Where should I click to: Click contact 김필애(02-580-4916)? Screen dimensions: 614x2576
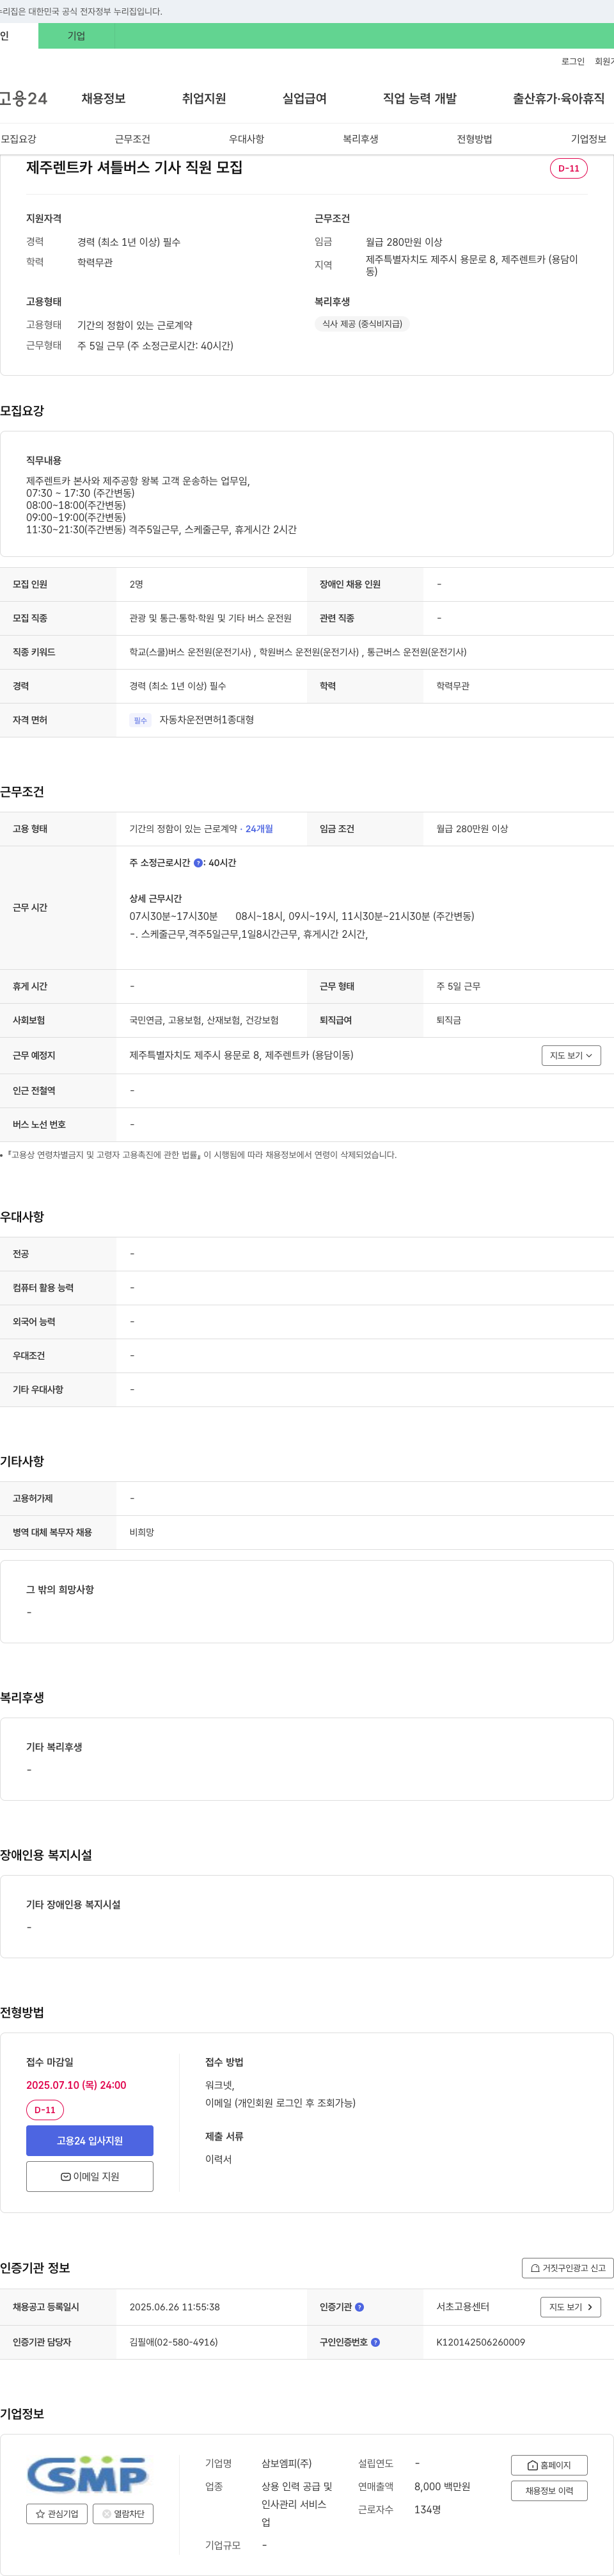[x=174, y=2342]
